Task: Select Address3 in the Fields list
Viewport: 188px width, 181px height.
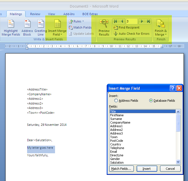Action: (x=143, y=133)
